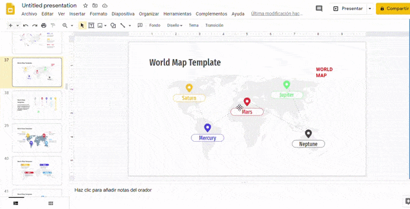Select the Mars label
This screenshot has height=209, width=410.
click(x=247, y=112)
